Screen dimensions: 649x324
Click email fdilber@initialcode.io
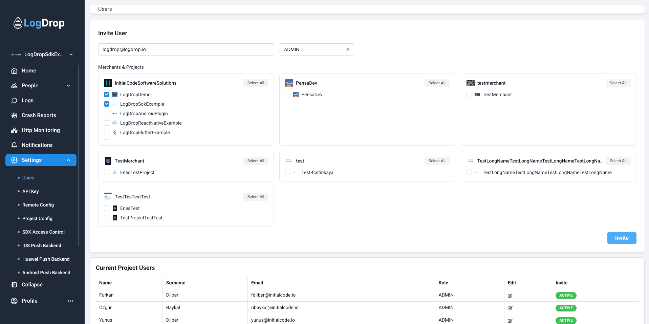(x=273, y=295)
